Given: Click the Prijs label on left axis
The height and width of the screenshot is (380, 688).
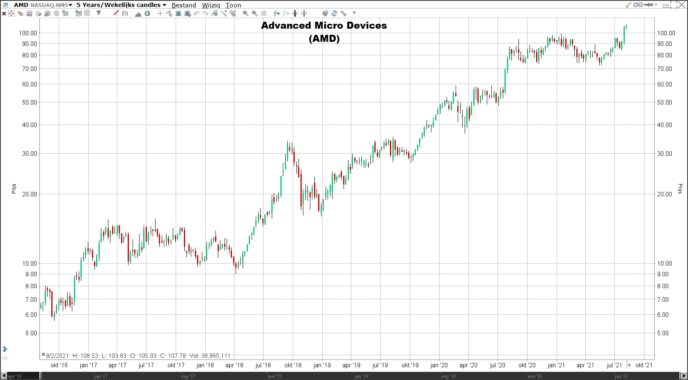Looking at the screenshot, I should (x=14, y=189).
